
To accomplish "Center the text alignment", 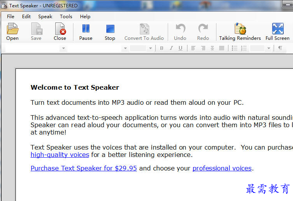I will tap(212, 48).
